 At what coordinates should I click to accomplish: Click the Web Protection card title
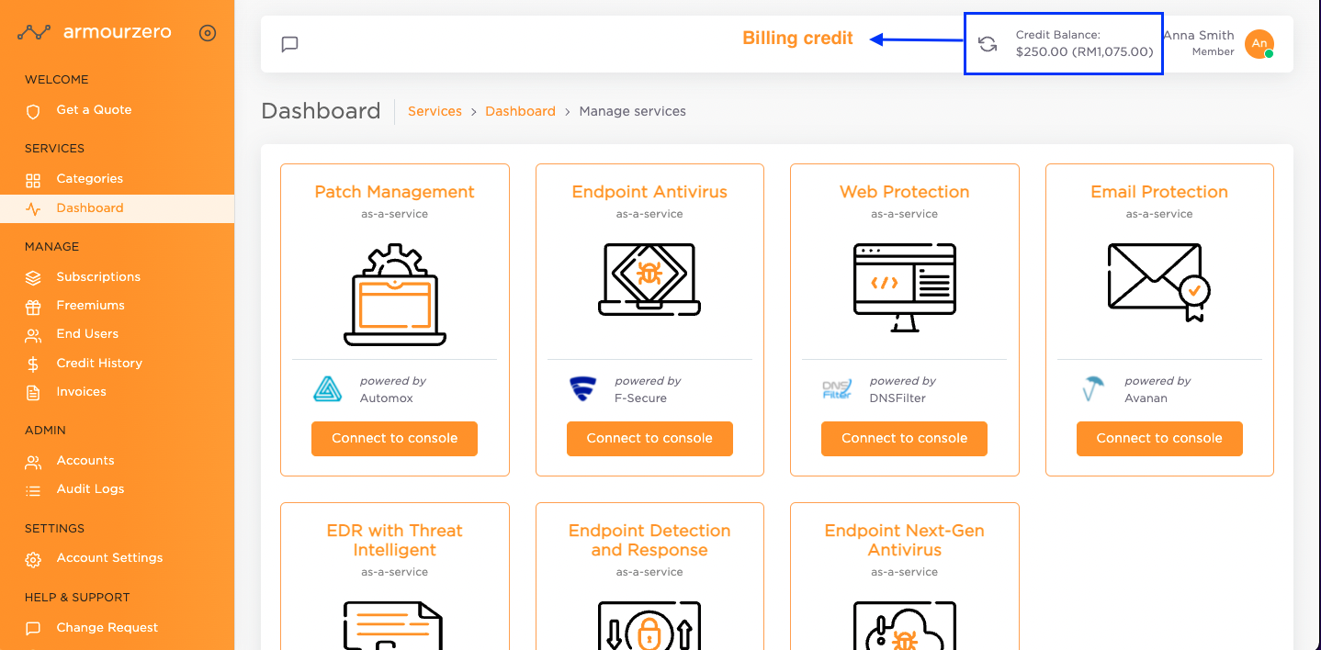pos(905,192)
